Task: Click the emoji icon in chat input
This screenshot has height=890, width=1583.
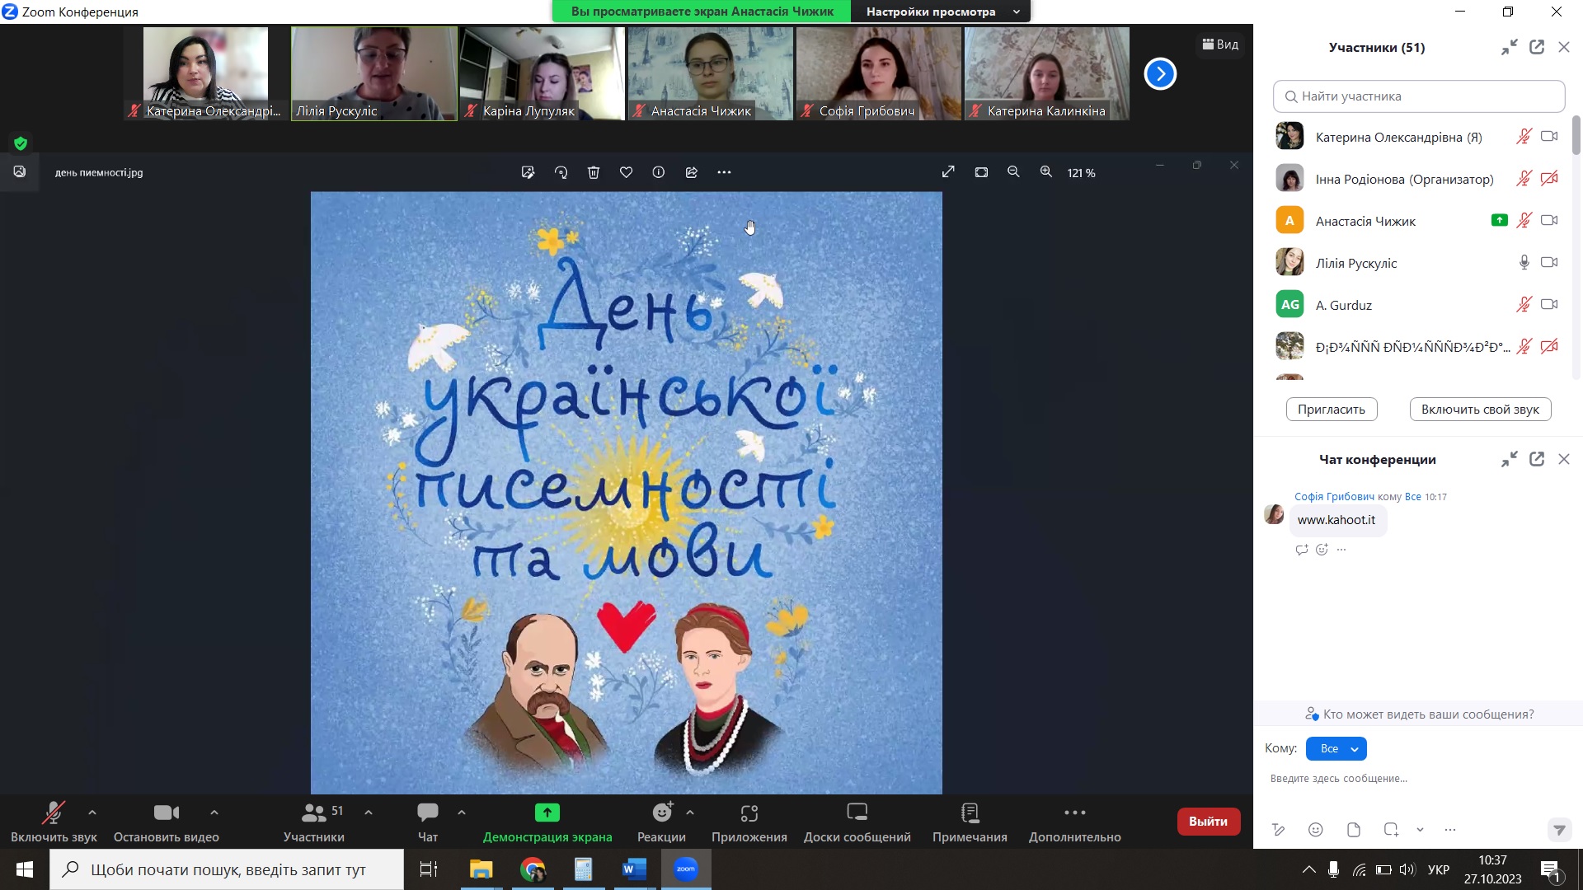Action: [x=1316, y=830]
